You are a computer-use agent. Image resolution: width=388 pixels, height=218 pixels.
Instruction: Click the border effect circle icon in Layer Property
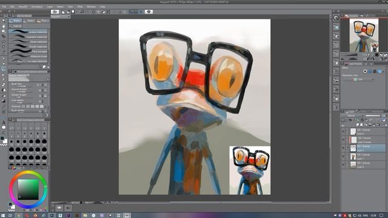(365, 71)
